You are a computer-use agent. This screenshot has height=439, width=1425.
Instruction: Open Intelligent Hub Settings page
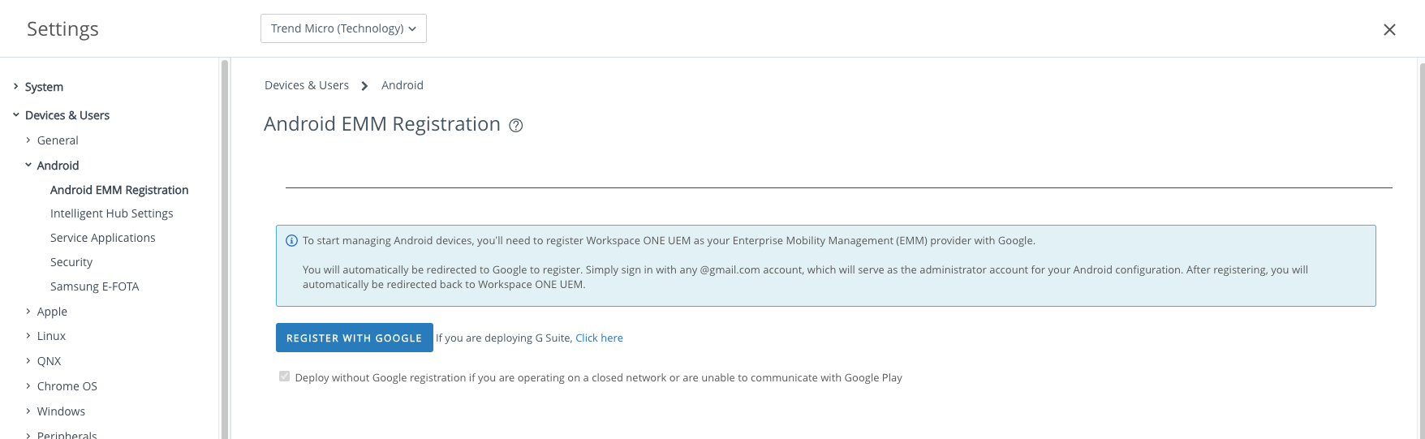point(111,213)
